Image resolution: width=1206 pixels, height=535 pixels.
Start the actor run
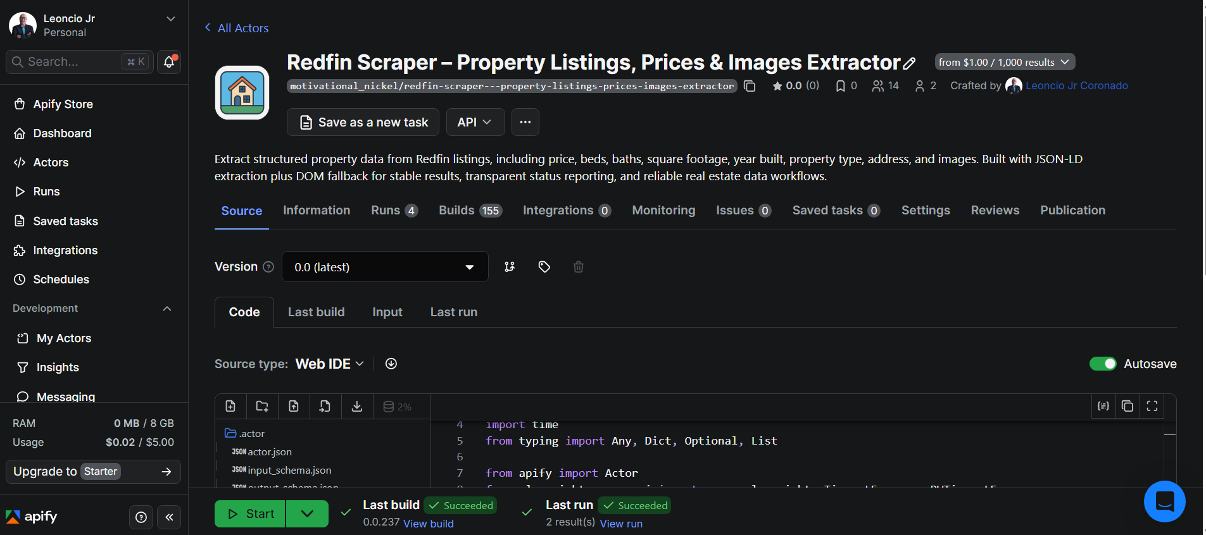(250, 513)
